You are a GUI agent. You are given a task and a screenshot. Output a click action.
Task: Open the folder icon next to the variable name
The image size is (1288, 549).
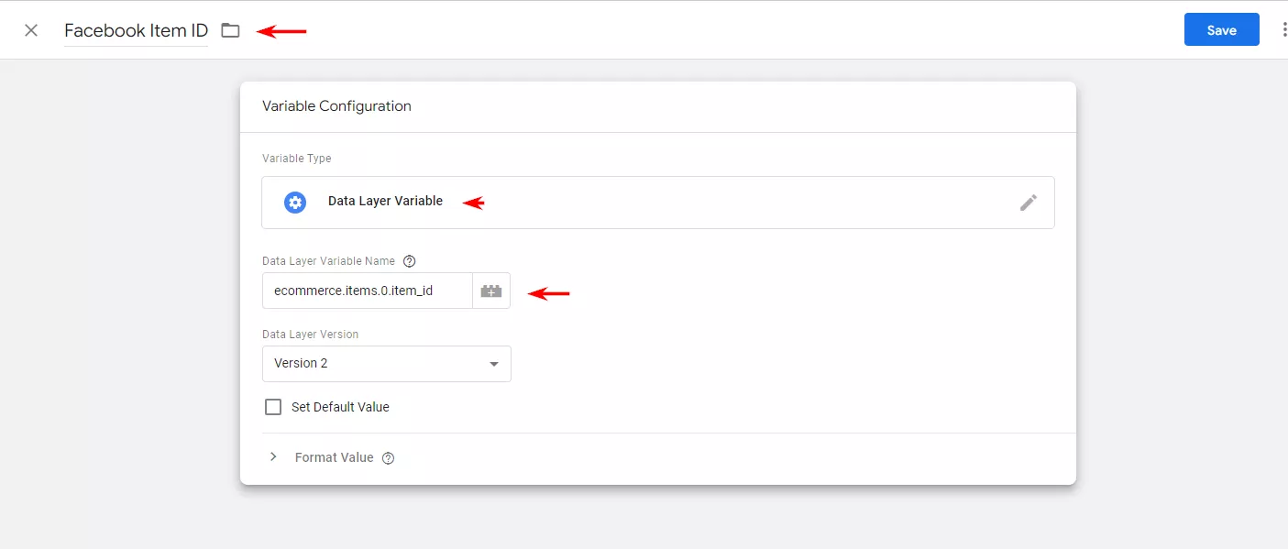click(230, 30)
